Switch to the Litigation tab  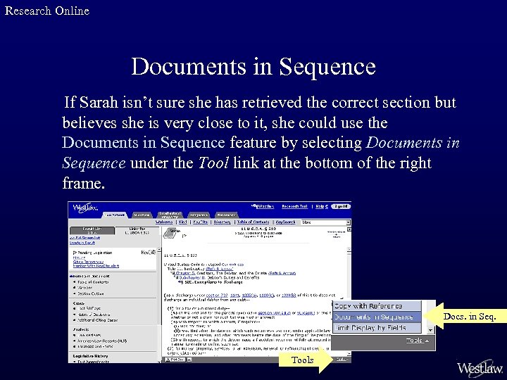pos(199,215)
